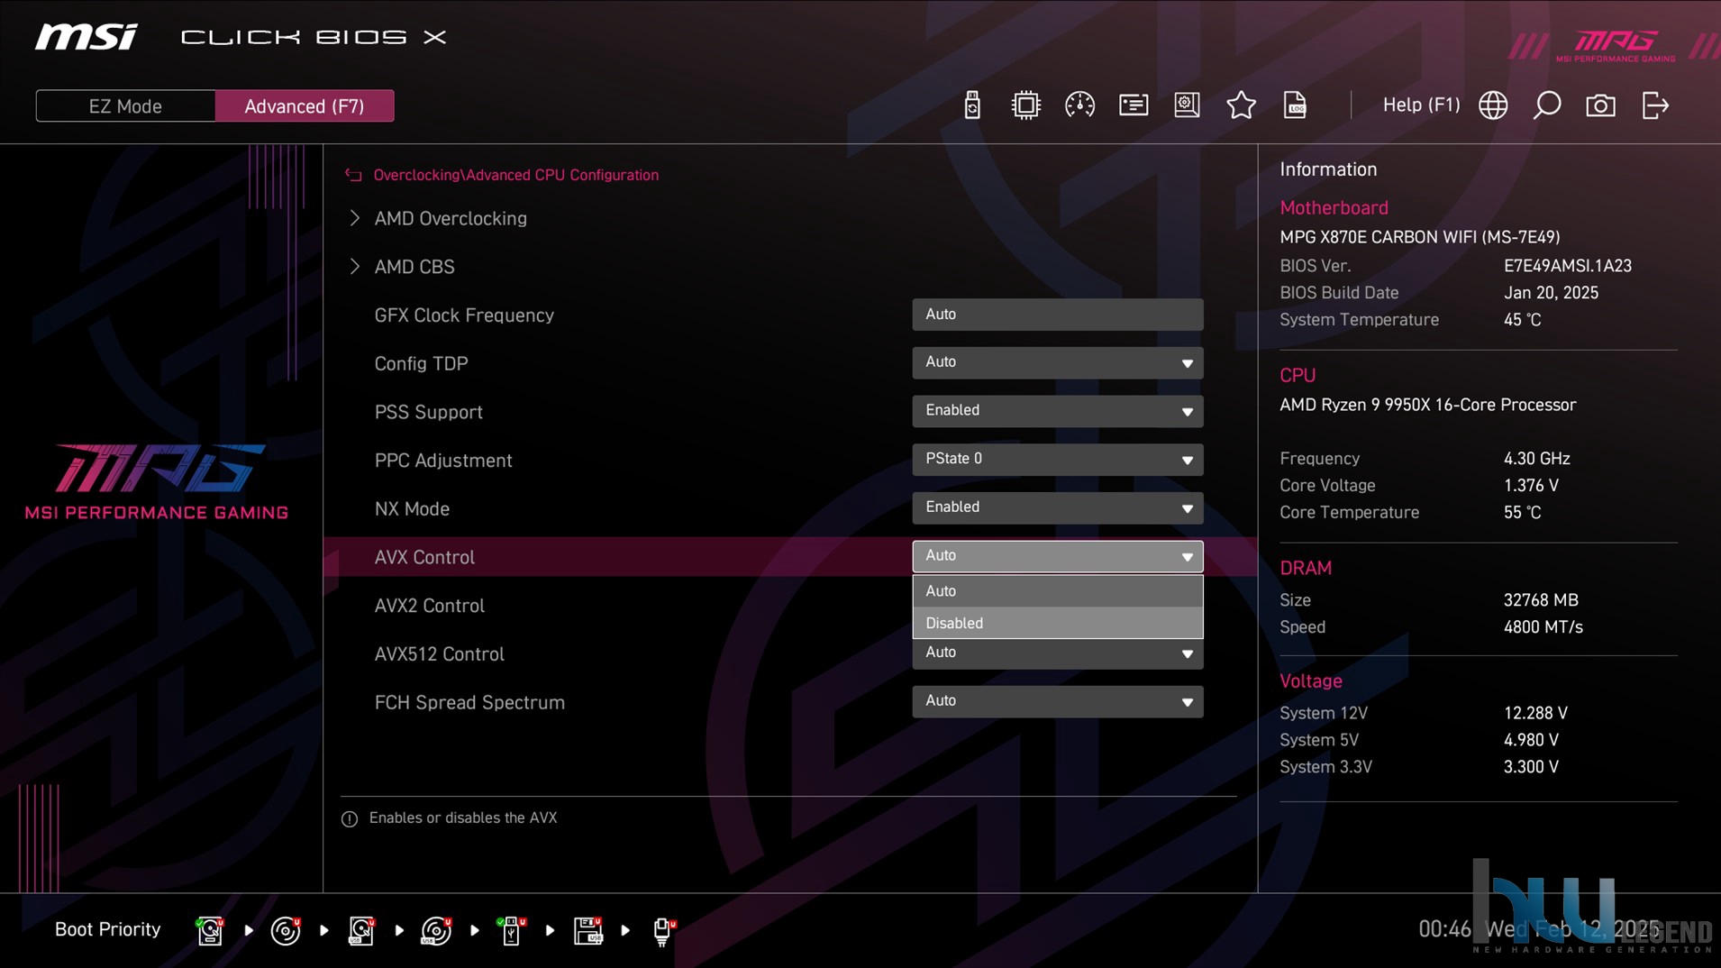
Task: Select the hard disk boot priority icon
Action: click(x=210, y=930)
